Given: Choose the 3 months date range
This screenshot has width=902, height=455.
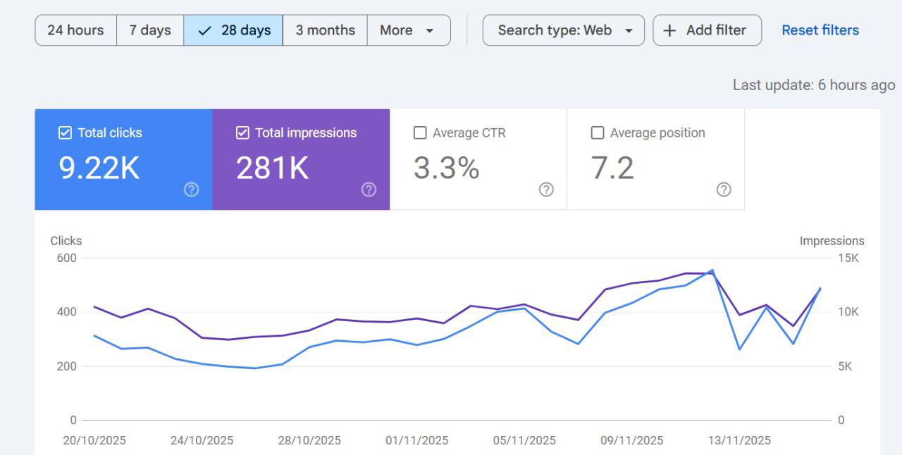Looking at the screenshot, I should 325,30.
